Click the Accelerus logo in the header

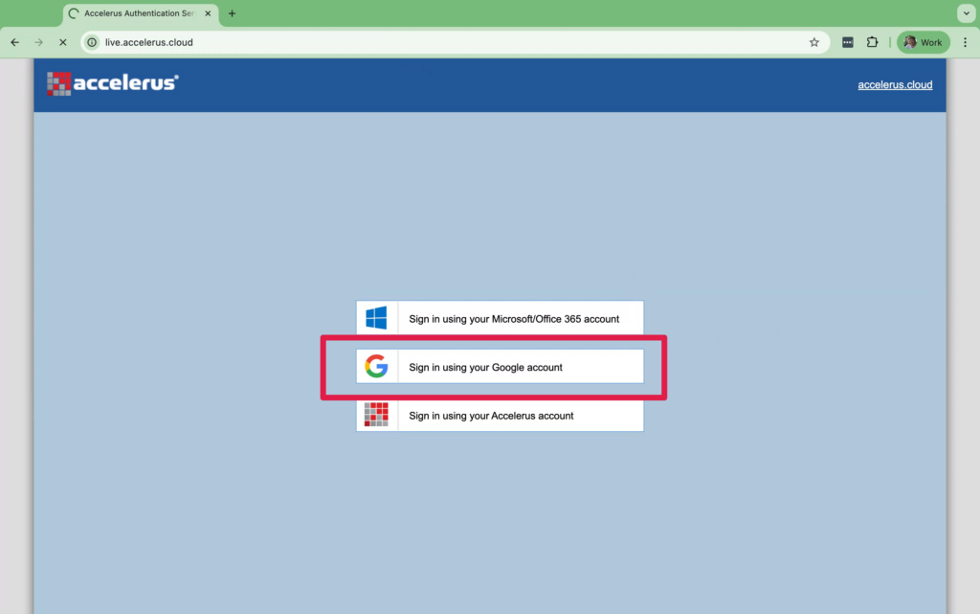[x=112, y=83]
